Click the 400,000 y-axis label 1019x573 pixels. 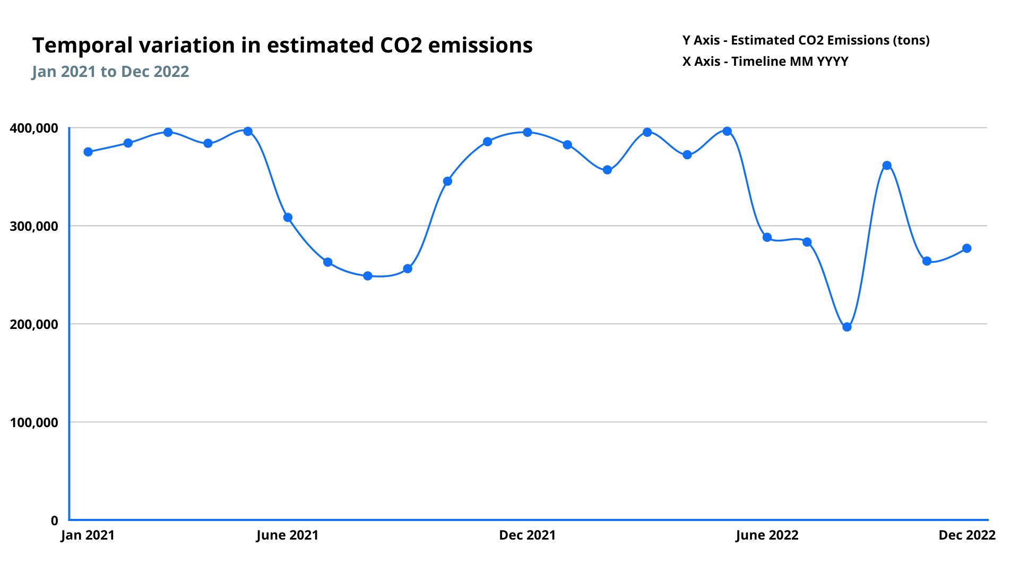[33, 128]
